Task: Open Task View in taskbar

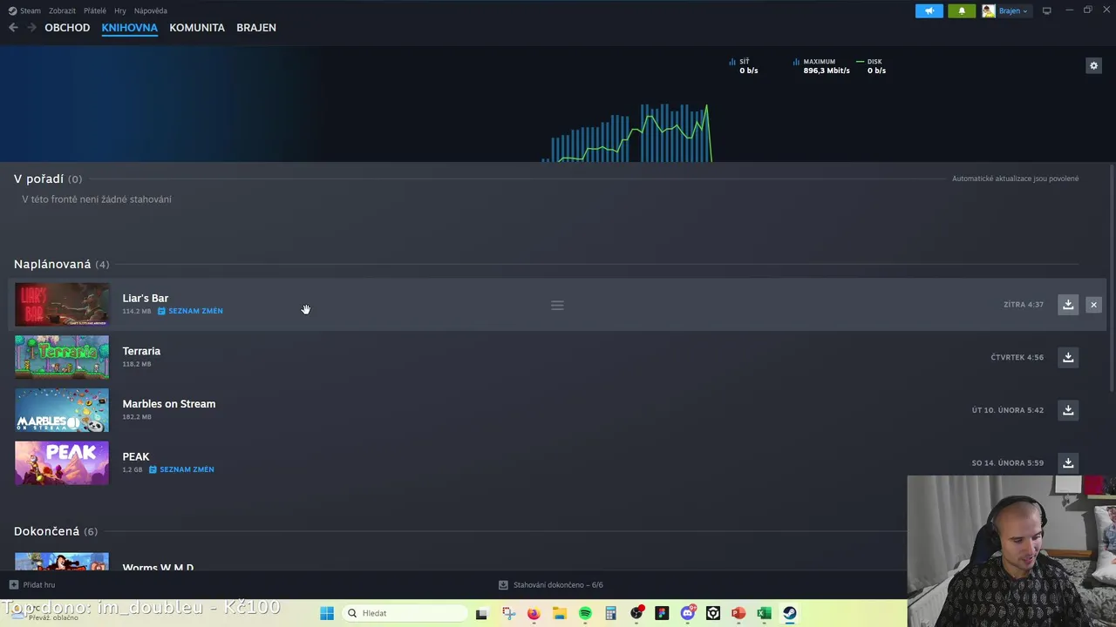Action: [481, 613]
